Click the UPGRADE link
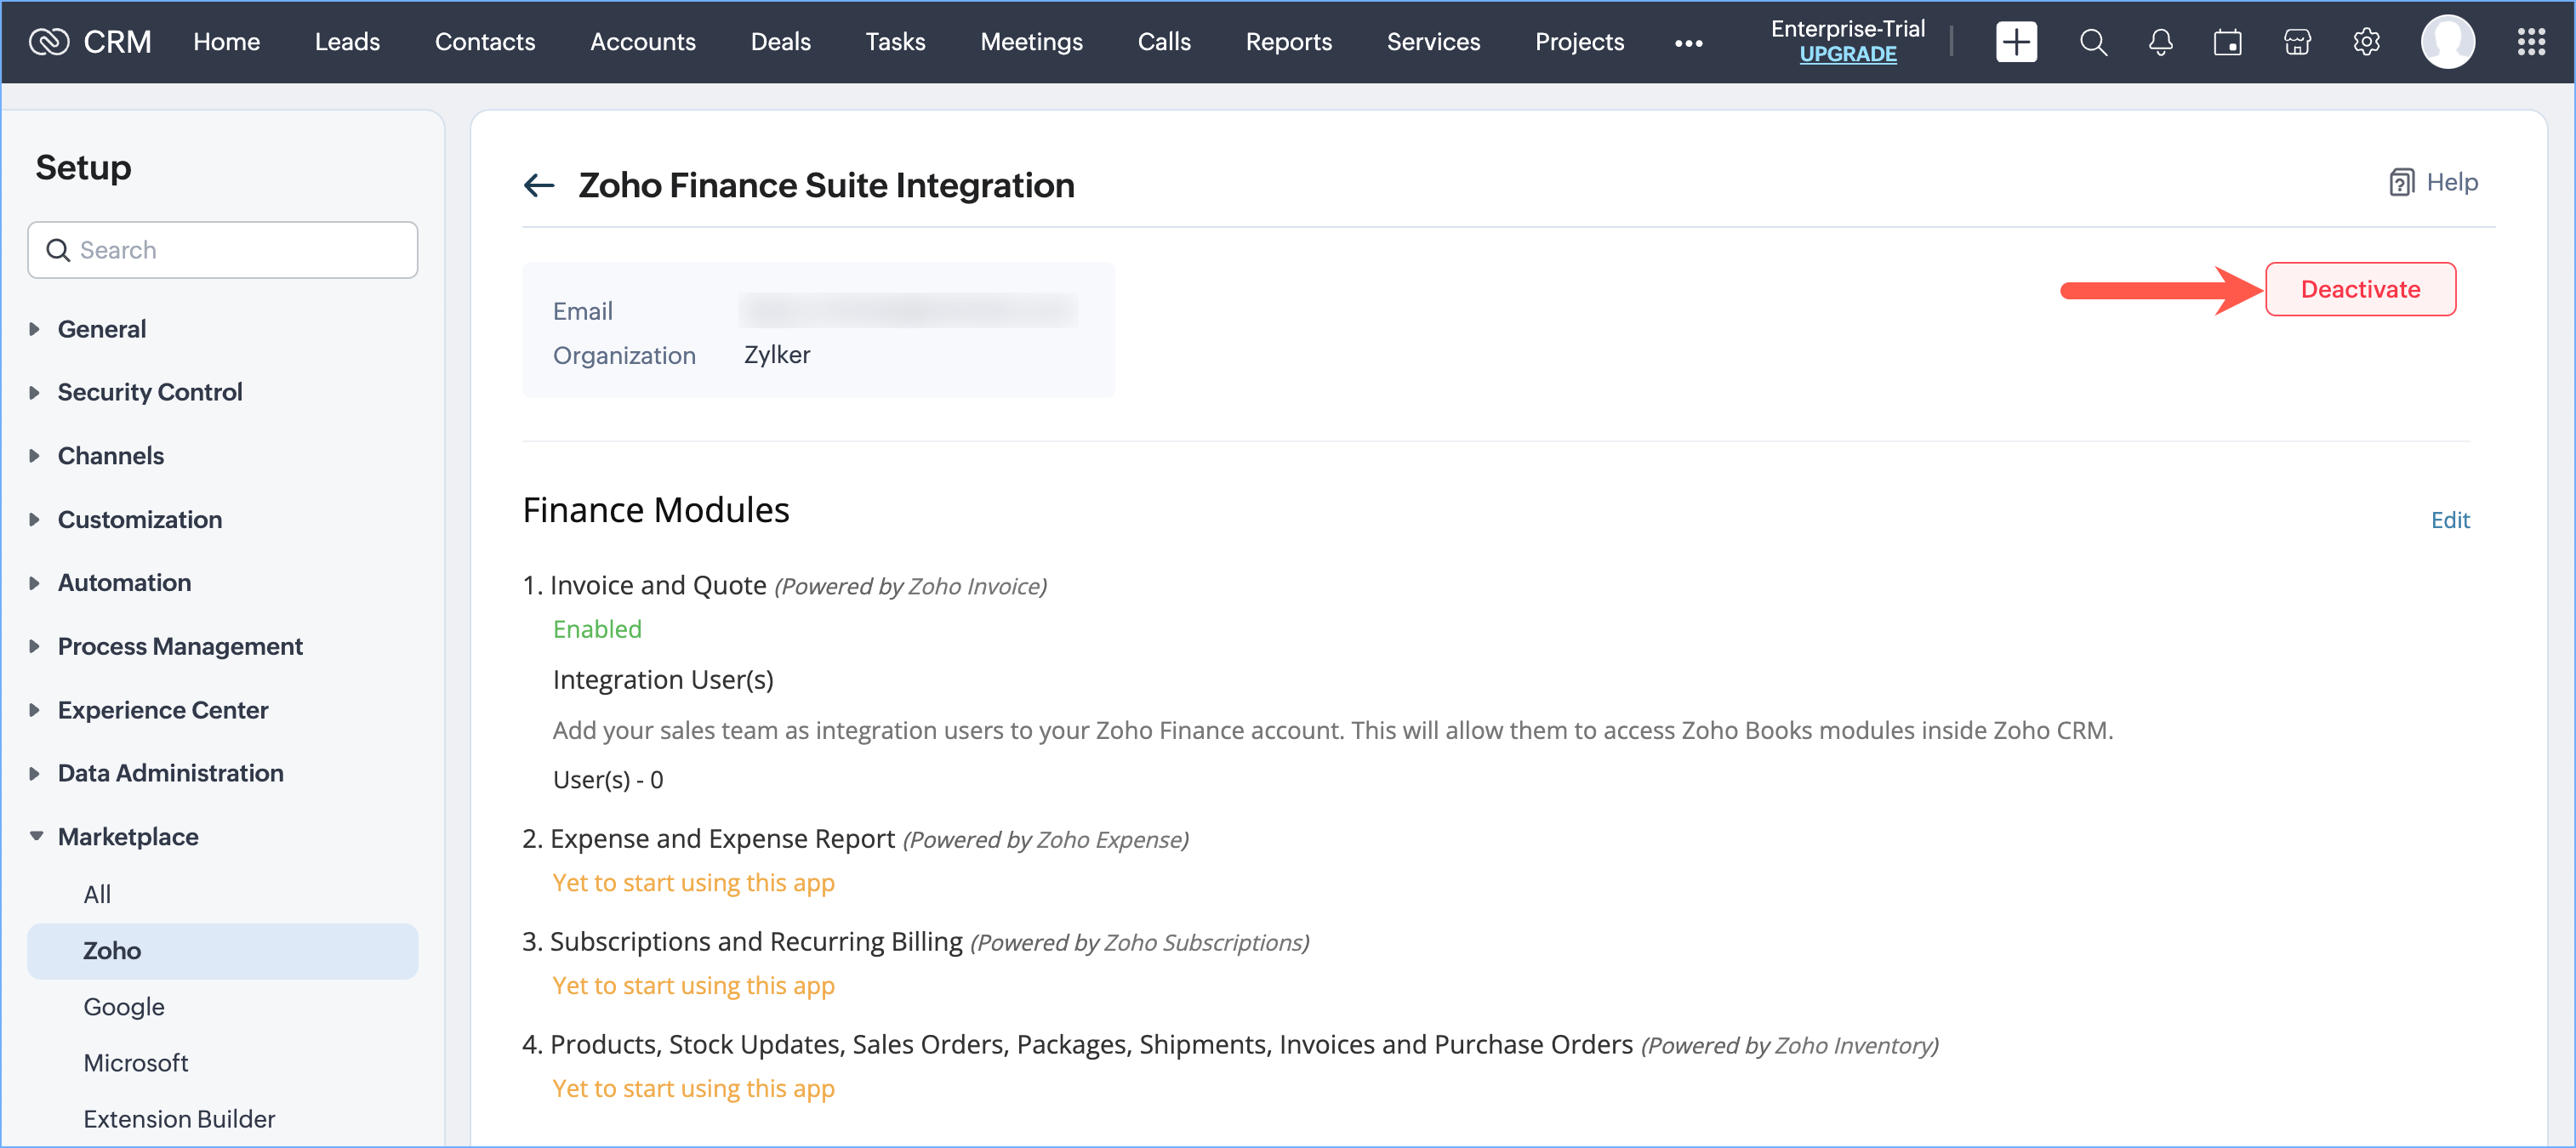The width and height of the screenshot is (2576, 1148). pos(1847,55)
